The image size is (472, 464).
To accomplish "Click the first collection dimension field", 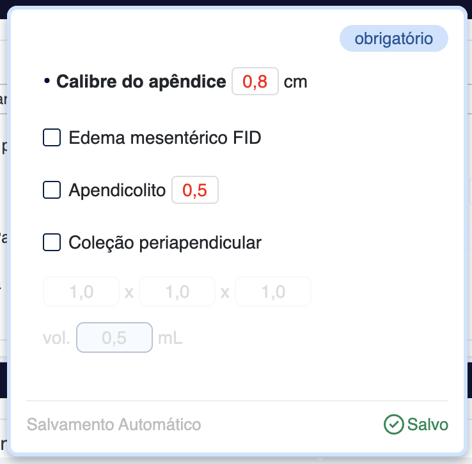I will [x=81, y=292].
